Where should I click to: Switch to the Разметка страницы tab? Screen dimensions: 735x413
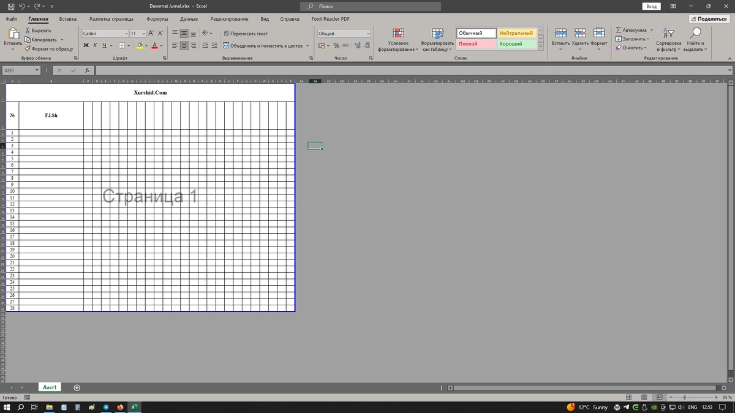pyautogui.click(x=111, y=19)
